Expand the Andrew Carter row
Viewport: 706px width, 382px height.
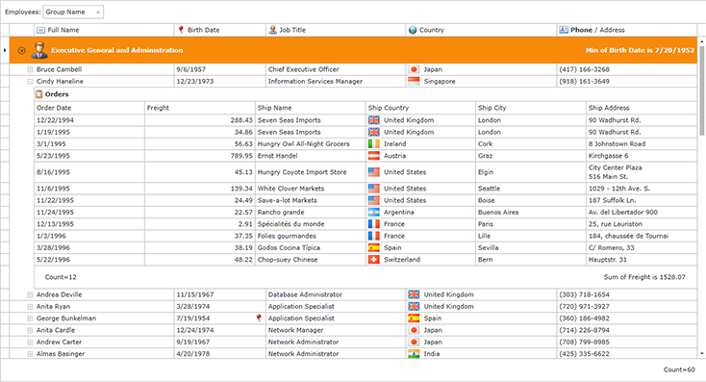point(30,342)
